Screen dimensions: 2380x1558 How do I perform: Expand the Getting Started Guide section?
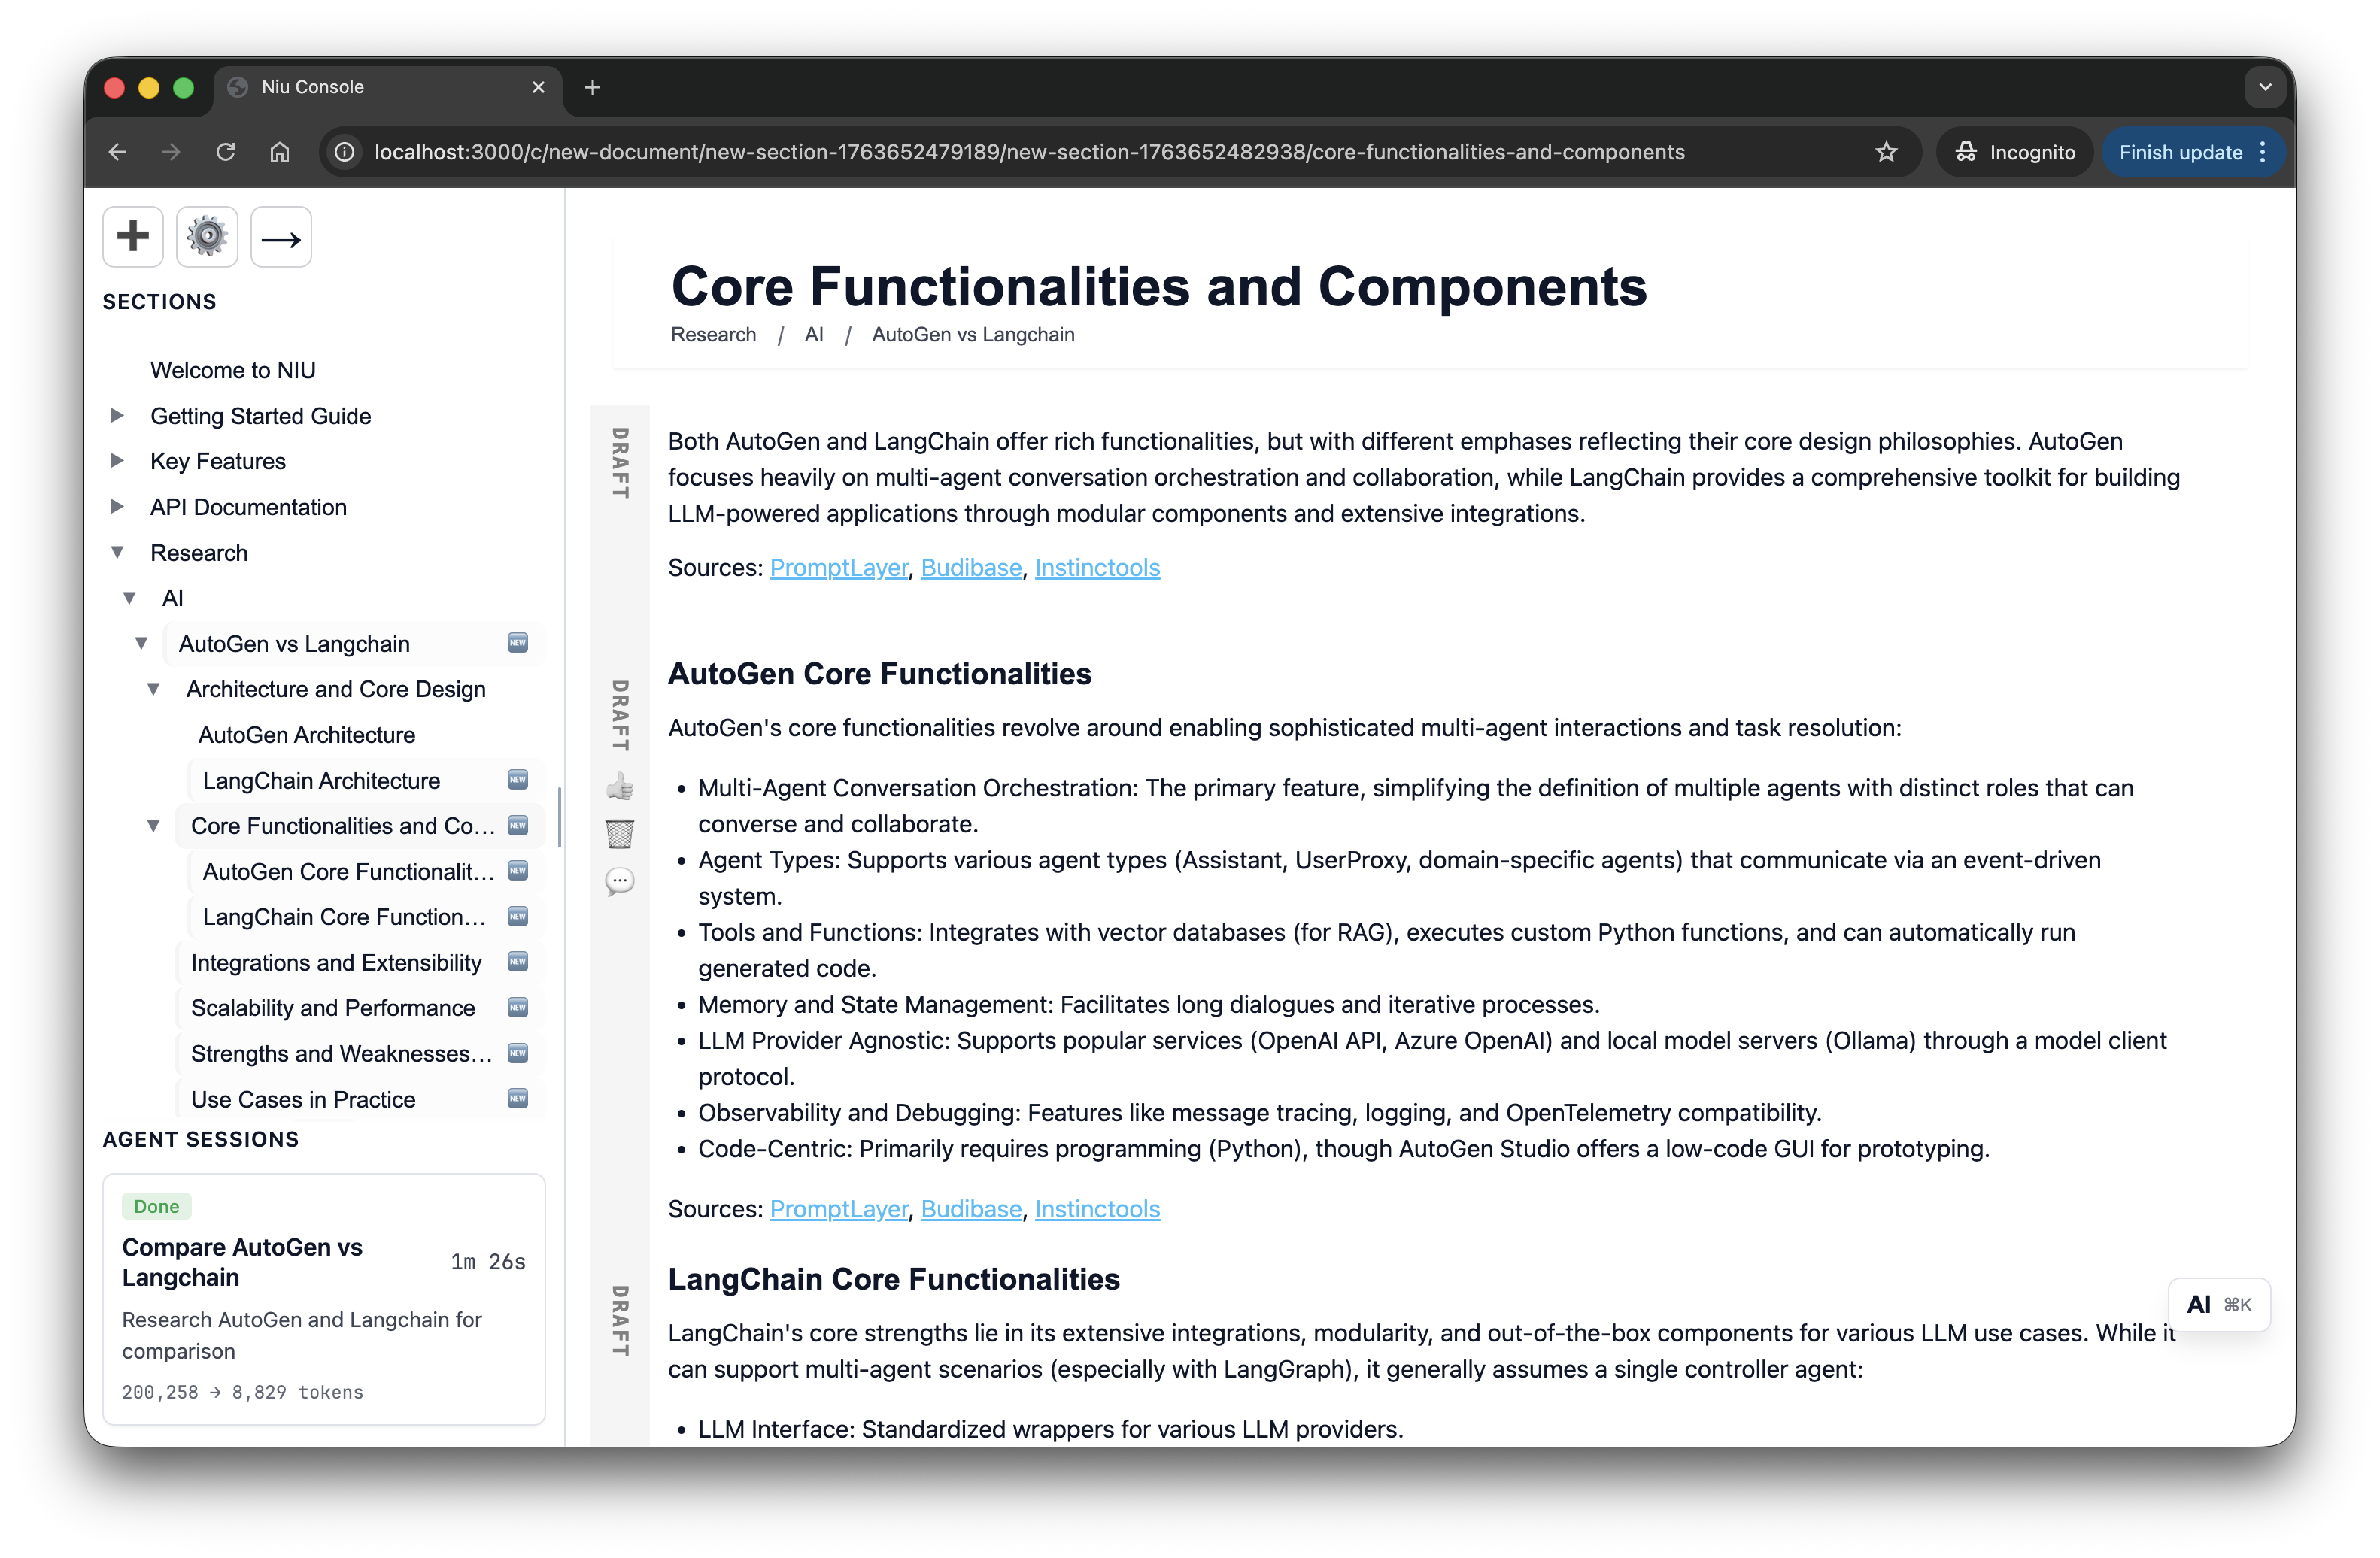click(x=117, y=416)
